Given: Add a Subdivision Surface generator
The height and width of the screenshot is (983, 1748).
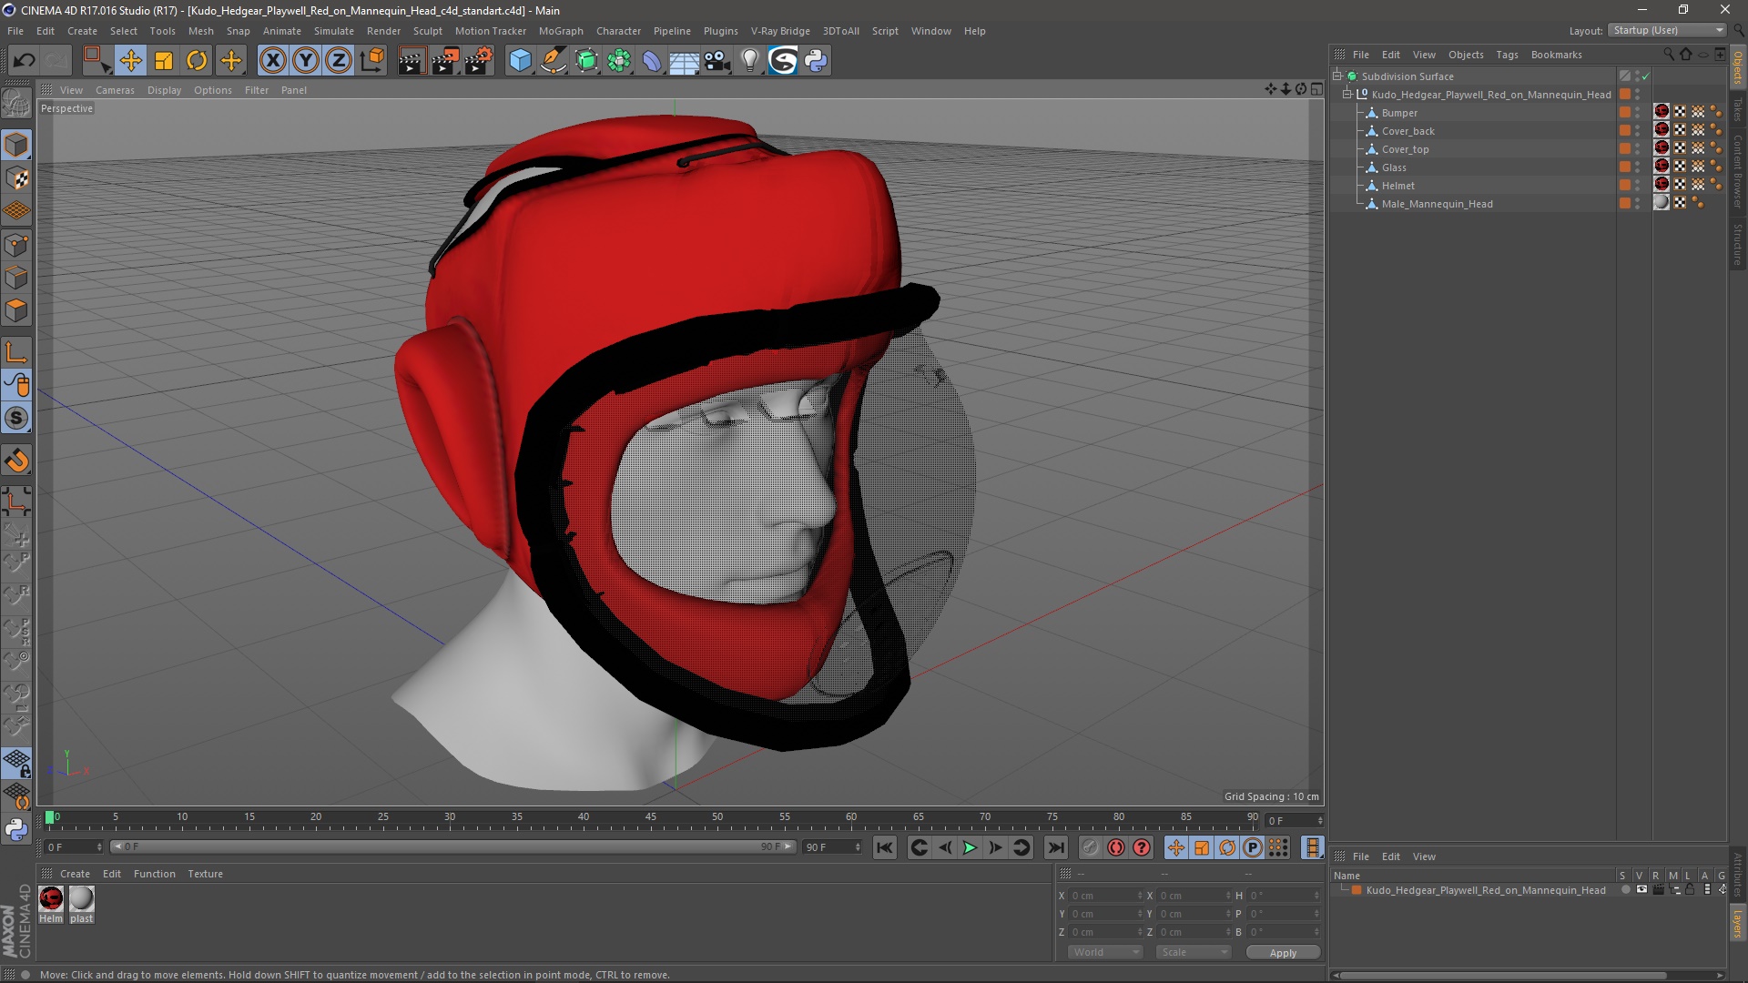Looking at the screenshot, I should (x=586, y=61).
